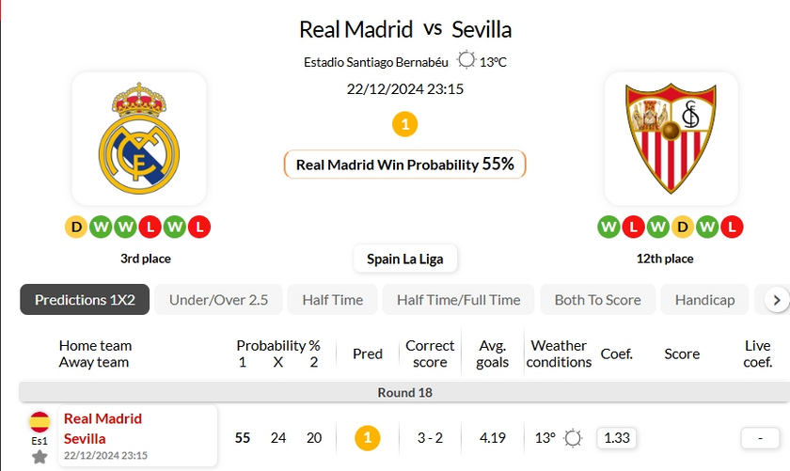The width and height of the screenshot is (790, 471).
Task: Toggle the favorite star for the match
Action: [39, 457]
